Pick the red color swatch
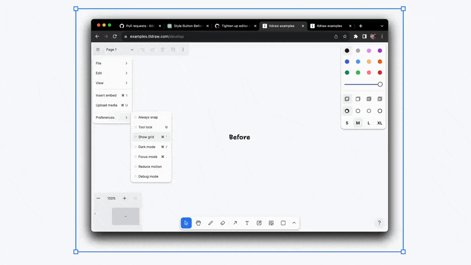Viewport: 471px width, 265px height. 380,73
